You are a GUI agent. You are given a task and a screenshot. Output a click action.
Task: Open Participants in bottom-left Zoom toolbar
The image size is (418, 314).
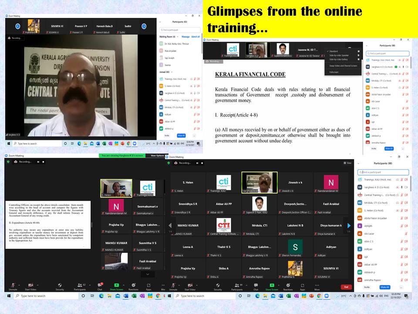[x=80, y=287]
